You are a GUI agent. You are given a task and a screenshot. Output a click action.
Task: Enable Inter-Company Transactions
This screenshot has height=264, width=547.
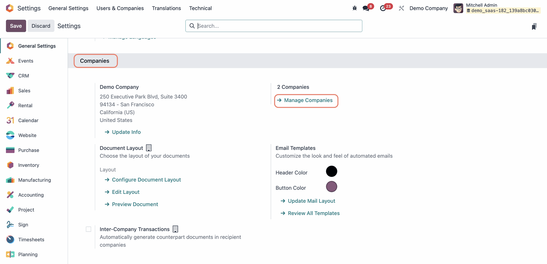(x=88, y=229)
